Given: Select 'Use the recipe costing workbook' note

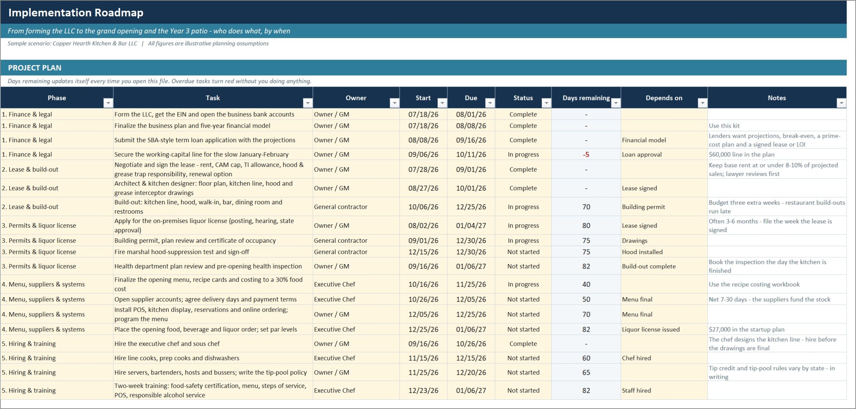Looking at the screenshot, I should [x=777, y=284].
